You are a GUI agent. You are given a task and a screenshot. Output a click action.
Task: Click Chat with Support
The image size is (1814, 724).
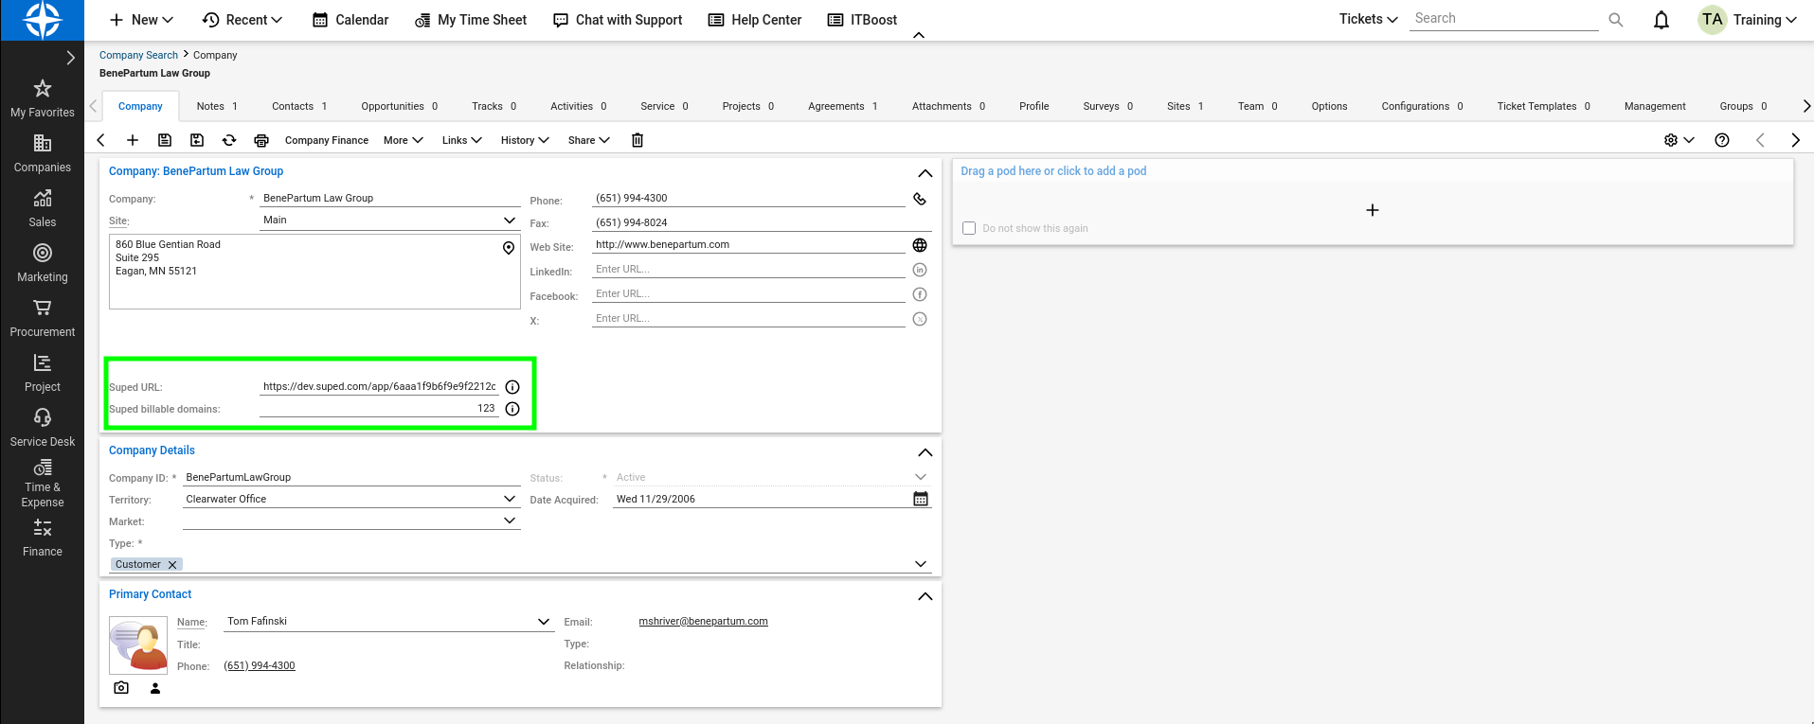click(x=618, y=20)
